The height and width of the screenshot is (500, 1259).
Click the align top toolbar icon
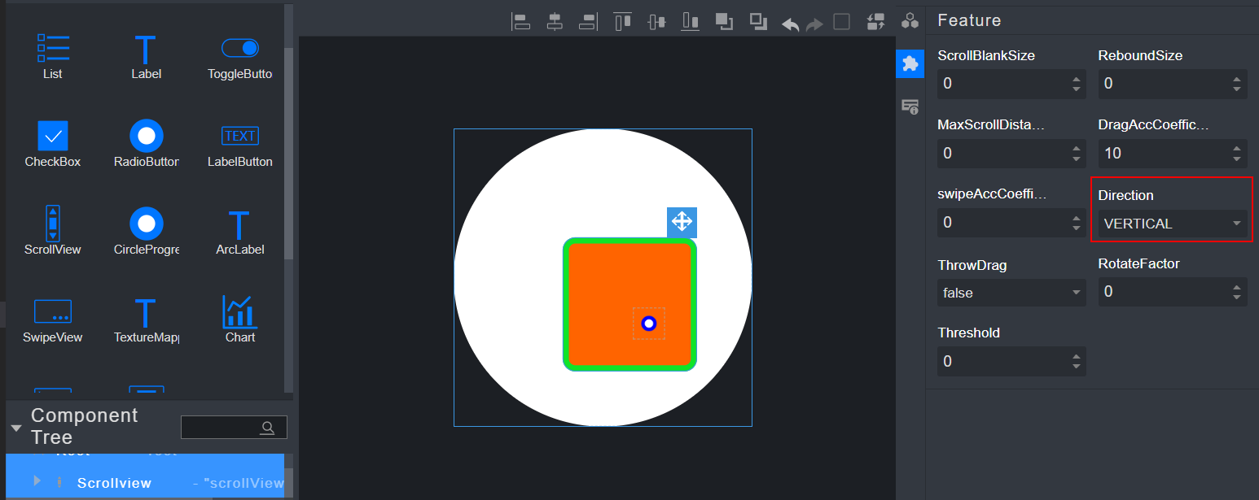click(x=623, y=22)
